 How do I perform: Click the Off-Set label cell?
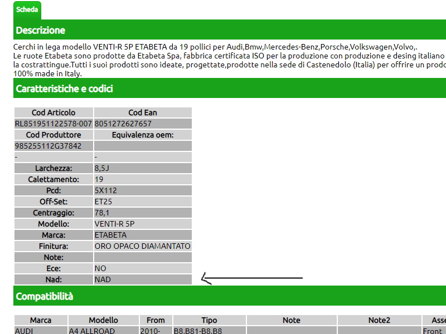(x=54, y=202)
